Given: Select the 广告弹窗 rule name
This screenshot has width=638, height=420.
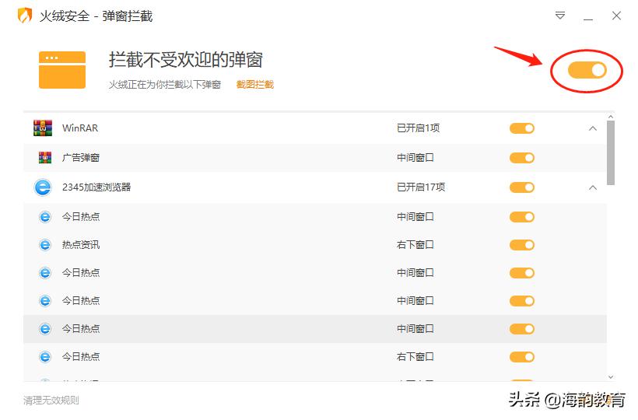Looking at the screenshot, I should [x=81, y=157].
